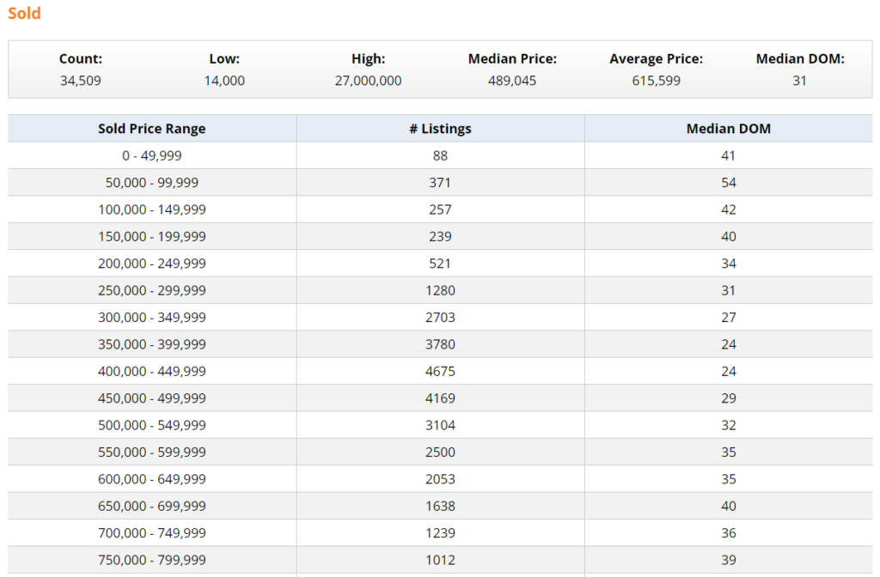Click the 50,000 - 99,999 price range cell
The height and width of the screenshot is (577, 880).
(x=151, y=183)
